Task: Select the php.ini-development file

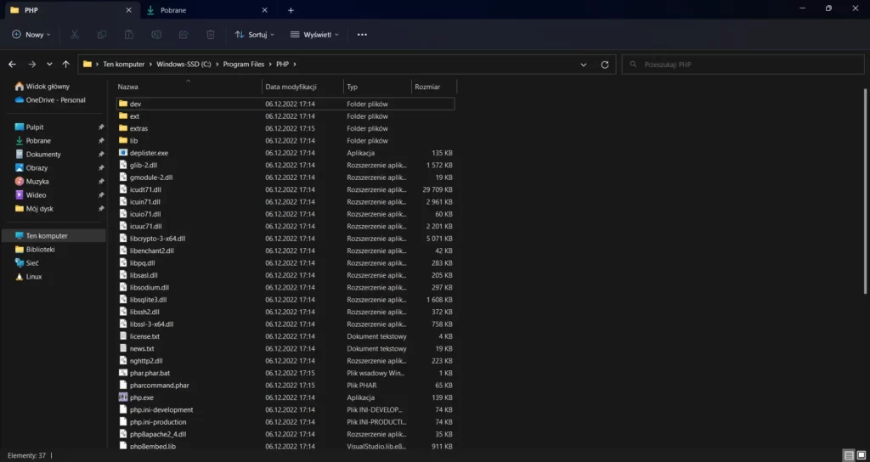Action: click(x=285, y=410)
